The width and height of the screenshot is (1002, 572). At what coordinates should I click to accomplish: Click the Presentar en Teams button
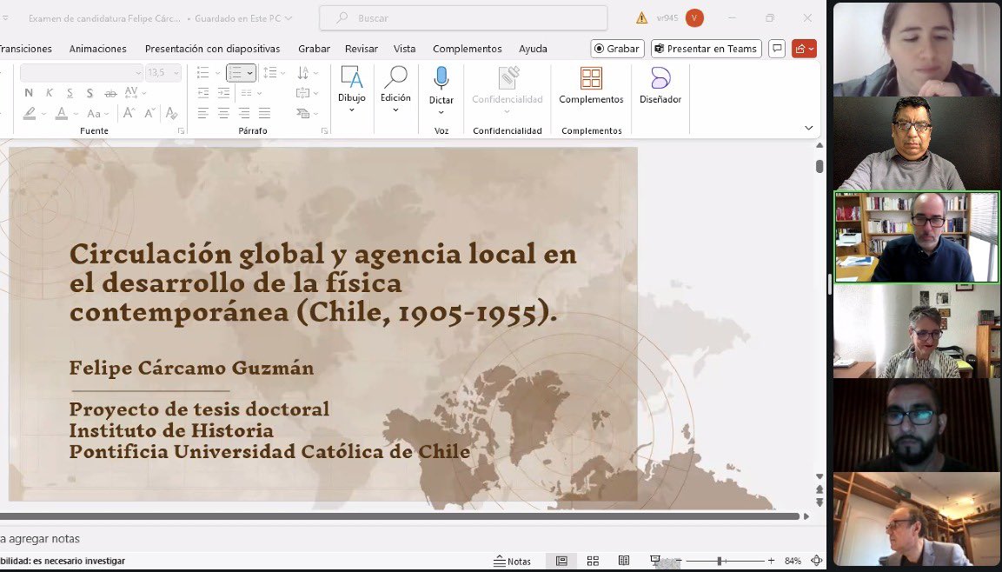(x=707, y=48)
